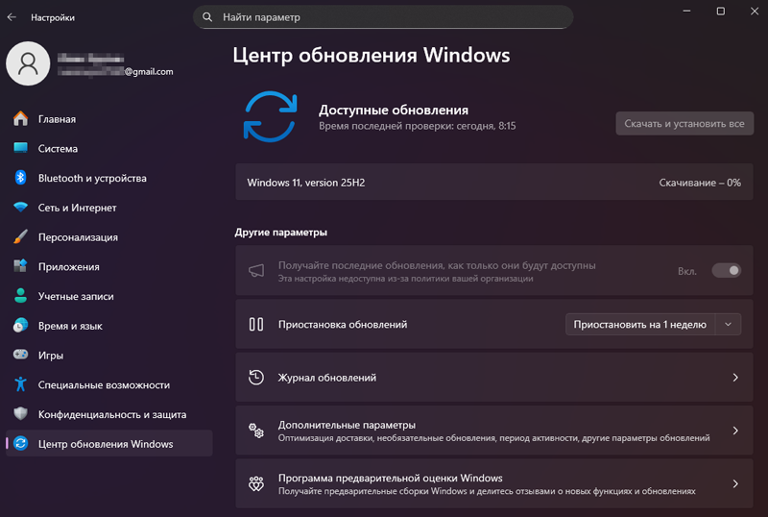Click the back arrow in Settings header

12,17
